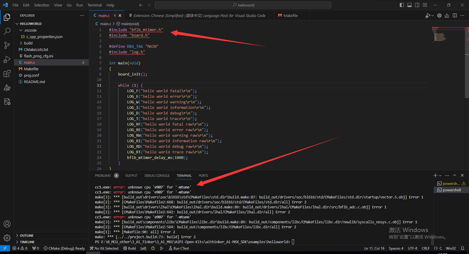Image resolution: width=469 pixels, height=254 pixels.
Task: Open the Terminal menu
Action: (94, 5)
